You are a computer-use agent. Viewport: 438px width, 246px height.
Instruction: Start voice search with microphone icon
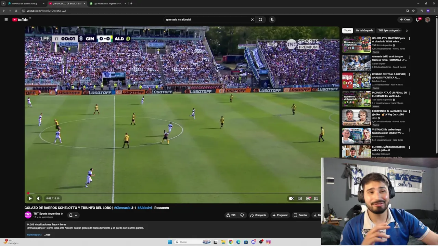point(272,19)
